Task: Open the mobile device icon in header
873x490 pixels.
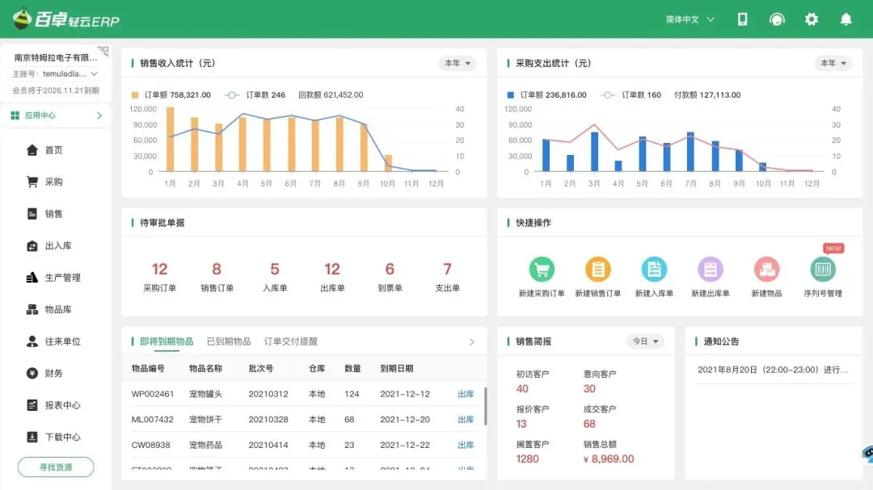Action: [742, 19]
